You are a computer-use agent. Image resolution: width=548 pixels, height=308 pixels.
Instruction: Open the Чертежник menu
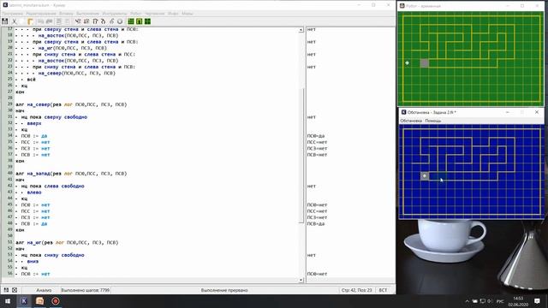click(154, 14)
